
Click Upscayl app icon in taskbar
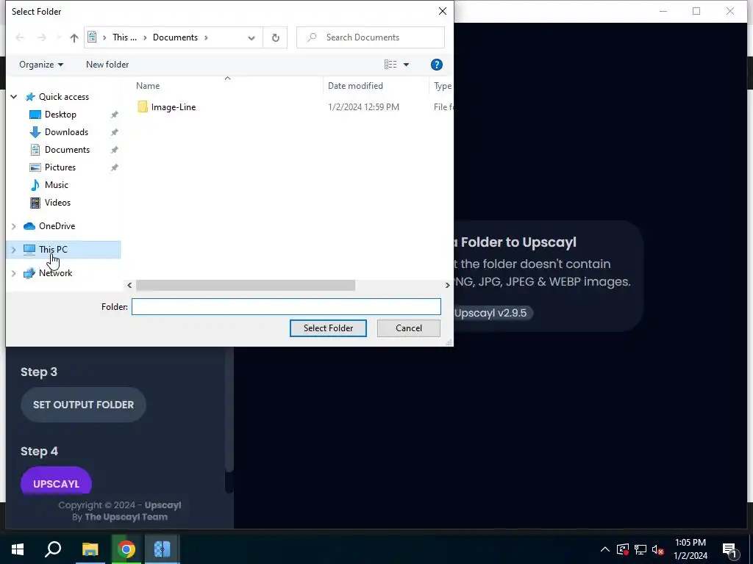163,549
